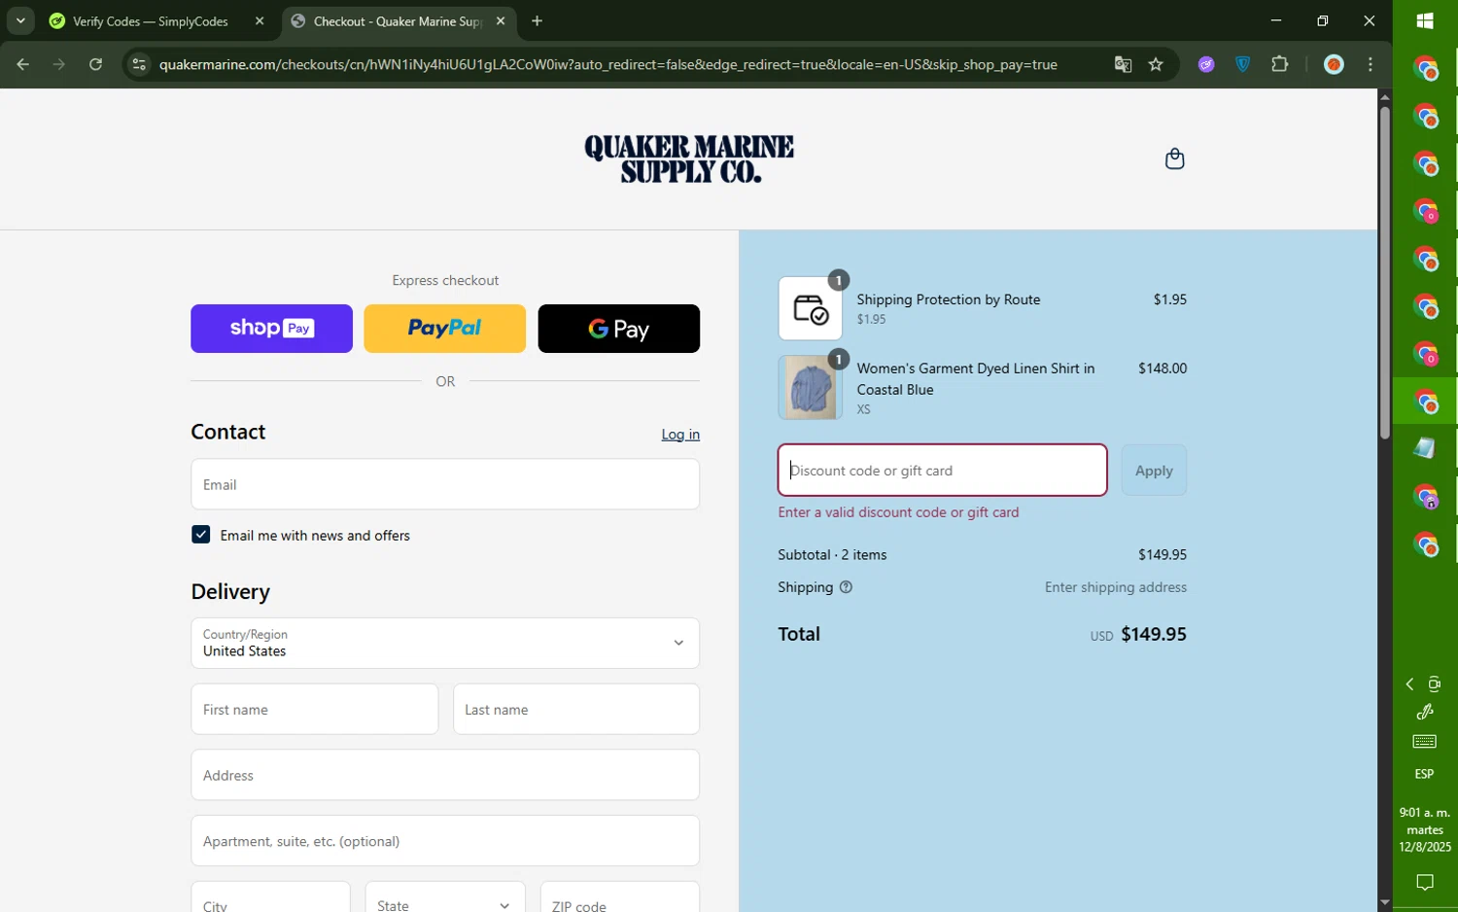
Task: Open Shipping help question-mark icon
Action: pos(846,587)
